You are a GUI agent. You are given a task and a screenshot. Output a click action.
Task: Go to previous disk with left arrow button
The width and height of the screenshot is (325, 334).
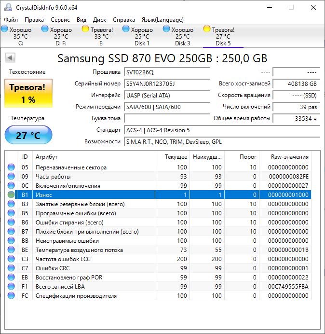10,58
